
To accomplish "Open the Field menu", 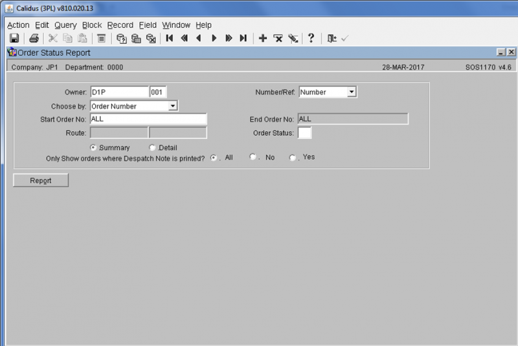I will (148, 25).
